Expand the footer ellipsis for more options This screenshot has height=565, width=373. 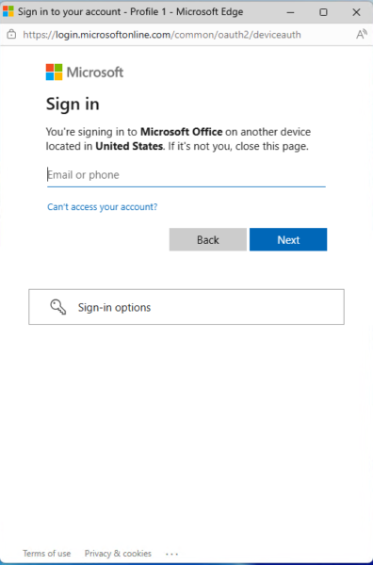[172, 554]
